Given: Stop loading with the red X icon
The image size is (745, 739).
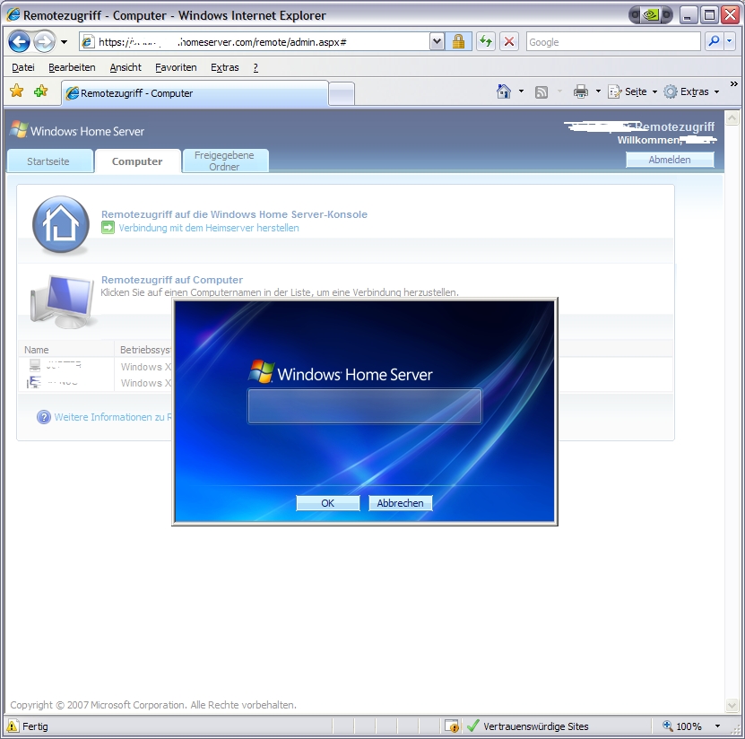Looking at the screenshot, I should point(509,42).
